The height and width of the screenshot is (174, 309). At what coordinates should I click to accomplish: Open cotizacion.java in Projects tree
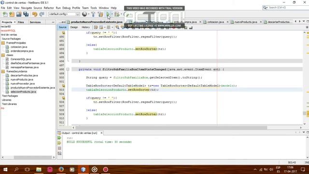pos(19,47)
